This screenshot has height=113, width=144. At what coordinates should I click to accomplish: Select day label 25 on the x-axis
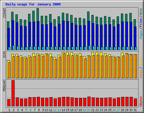pyautogui.click(x=110, y=110)
